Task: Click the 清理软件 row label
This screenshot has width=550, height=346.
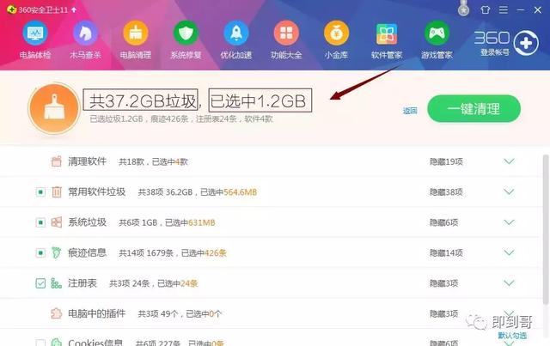Action: pos(87,161)
